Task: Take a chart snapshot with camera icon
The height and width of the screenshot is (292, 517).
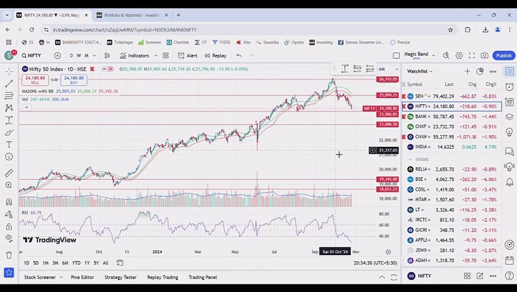Action: pos(484,56)
